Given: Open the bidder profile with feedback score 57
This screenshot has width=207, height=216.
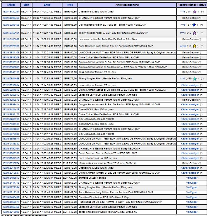Looking at the screenshot, I should pyautogui.click(x=183, y=25).
